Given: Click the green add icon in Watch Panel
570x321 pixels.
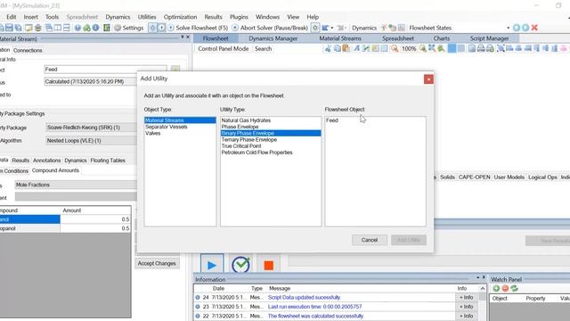Looking at the screenshot, I should (x=496, y=288).
